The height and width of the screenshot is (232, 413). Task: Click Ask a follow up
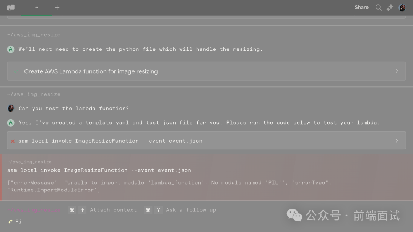point(191,210)
